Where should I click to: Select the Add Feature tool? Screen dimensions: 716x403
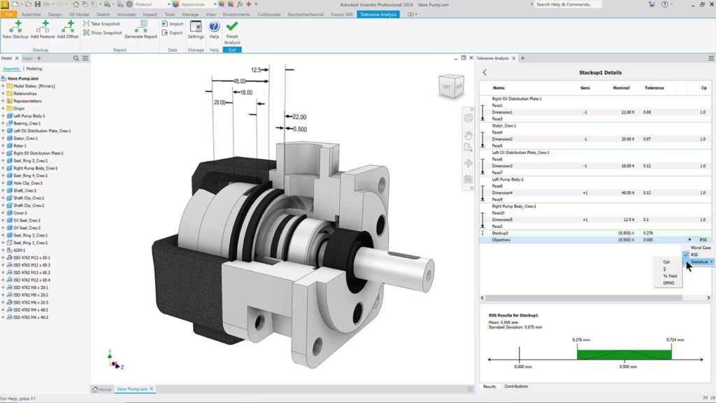[x=43, y=30]
